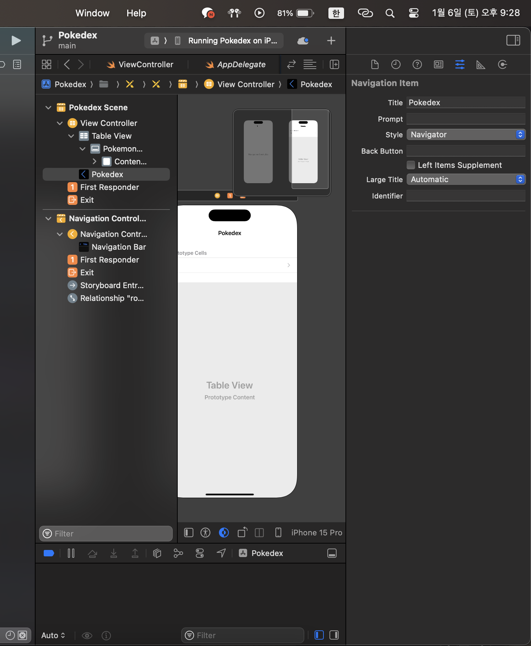Open the cloud status icon in the toolbar
The height and width of the screenshot is (646, 531).
[x=303, y=41]
